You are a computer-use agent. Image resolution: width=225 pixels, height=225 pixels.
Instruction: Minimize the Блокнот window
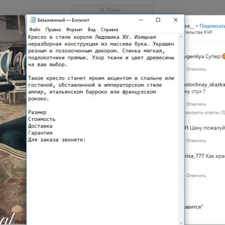coord(141,20)
